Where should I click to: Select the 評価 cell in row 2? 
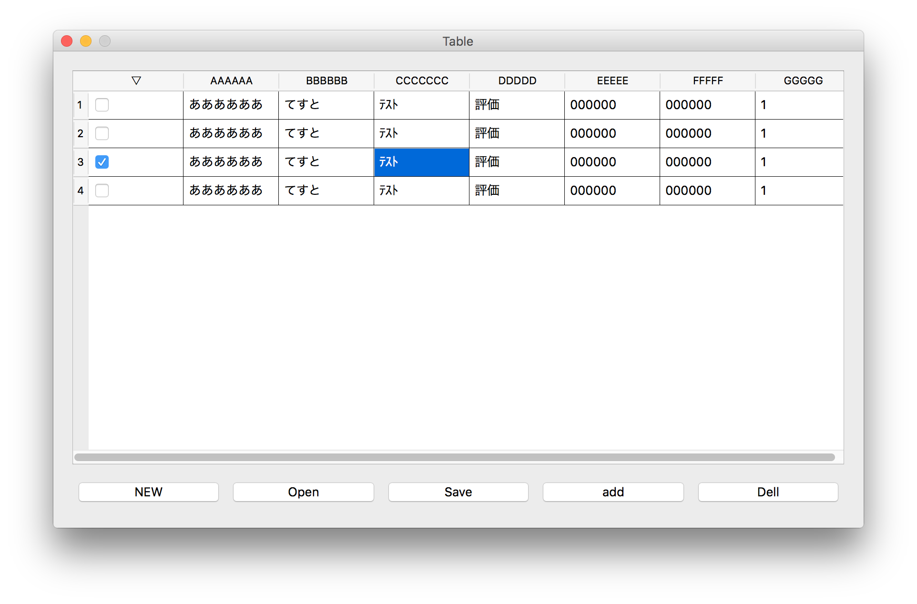click(517, 133)
